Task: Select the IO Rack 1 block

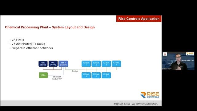Action: point(86,64)
